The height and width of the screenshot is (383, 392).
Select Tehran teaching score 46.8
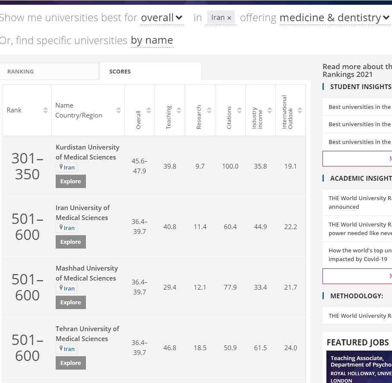(170, 348)
